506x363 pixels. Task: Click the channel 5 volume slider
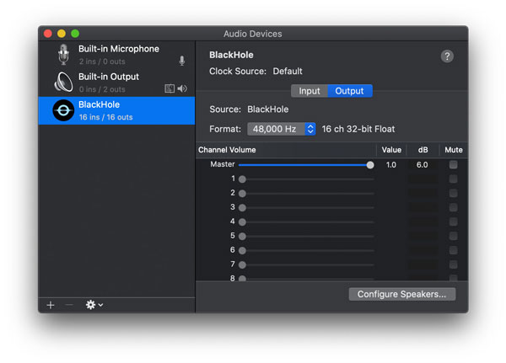tap(306, 237)
